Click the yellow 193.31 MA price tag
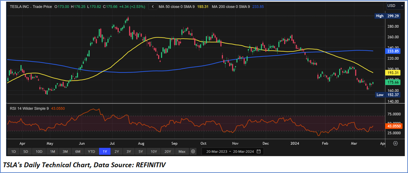 (x=393, y=73)
